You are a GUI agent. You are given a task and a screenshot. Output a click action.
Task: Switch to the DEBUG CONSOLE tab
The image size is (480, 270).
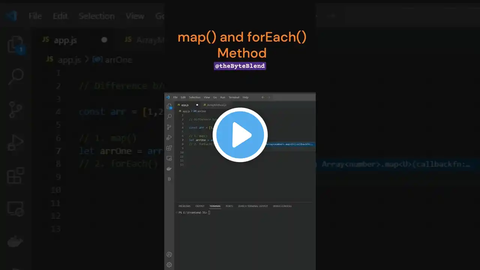click(282, 206)
